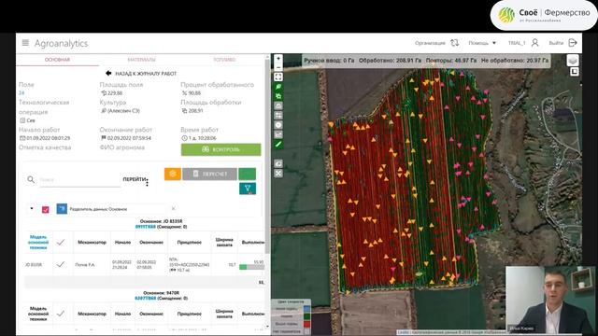
Task: Switch to the ТОПЛИВО tab
Action: tap(224, 60)
